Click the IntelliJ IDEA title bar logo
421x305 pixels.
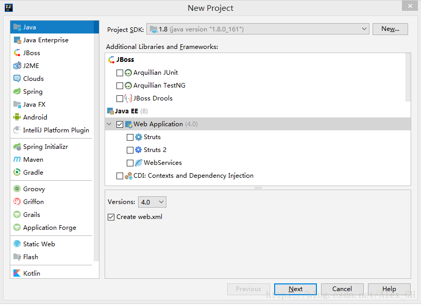coord(9,8)
